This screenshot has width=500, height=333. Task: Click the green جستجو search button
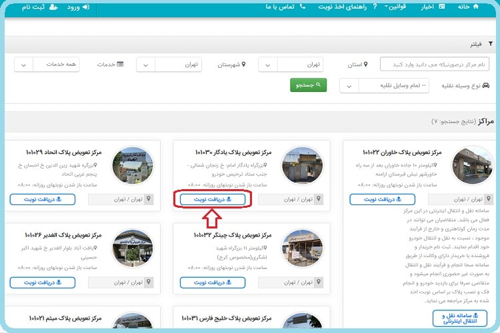point(309,85)
